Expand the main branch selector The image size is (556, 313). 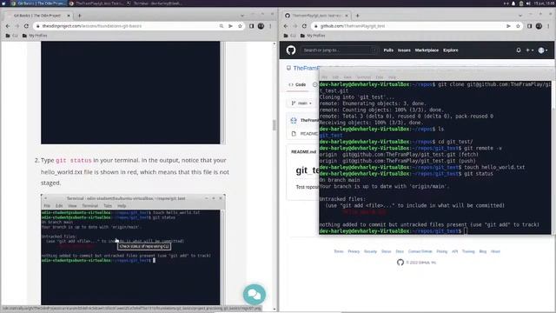[x=301, y=103]
